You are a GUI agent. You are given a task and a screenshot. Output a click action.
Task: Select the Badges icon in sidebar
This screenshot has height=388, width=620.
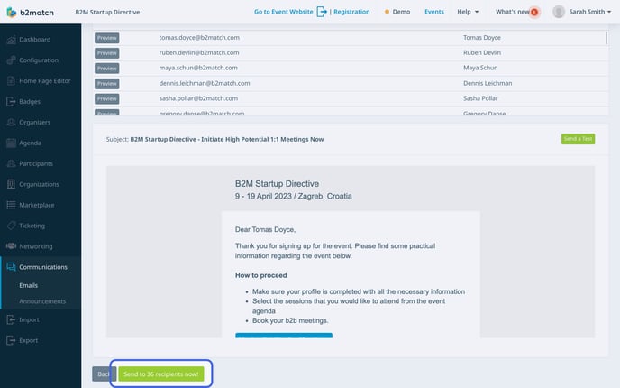(11, 101)
